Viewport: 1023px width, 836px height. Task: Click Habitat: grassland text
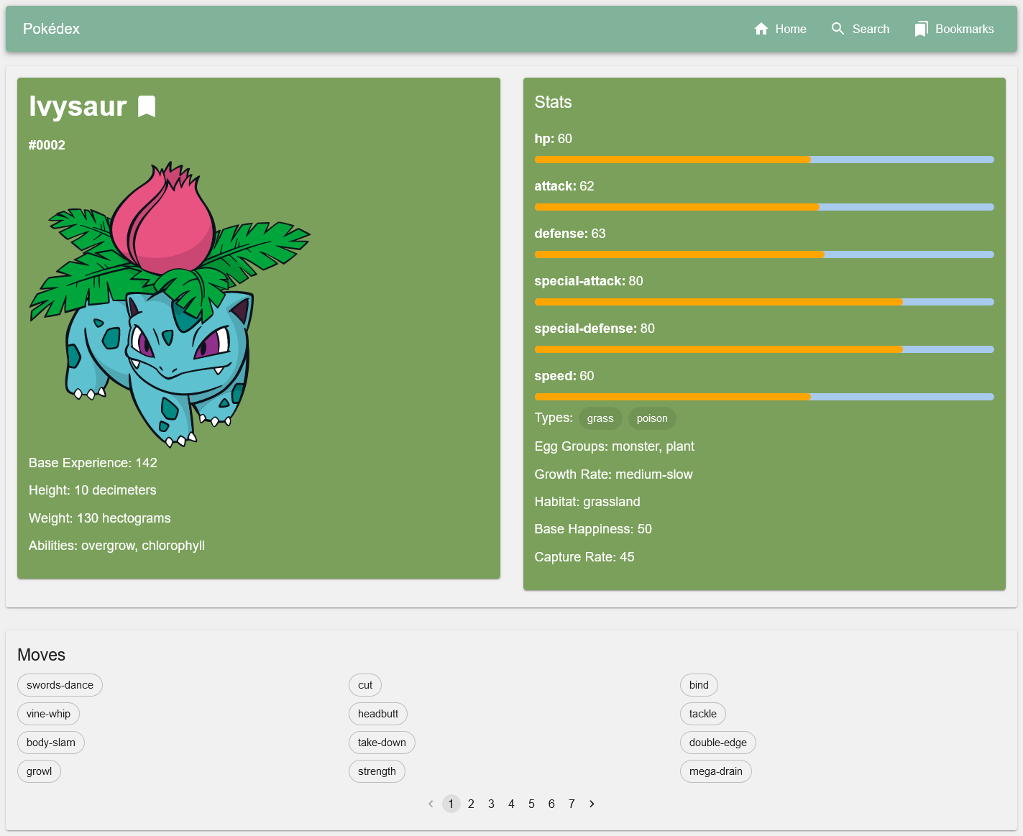pos(587,502)
